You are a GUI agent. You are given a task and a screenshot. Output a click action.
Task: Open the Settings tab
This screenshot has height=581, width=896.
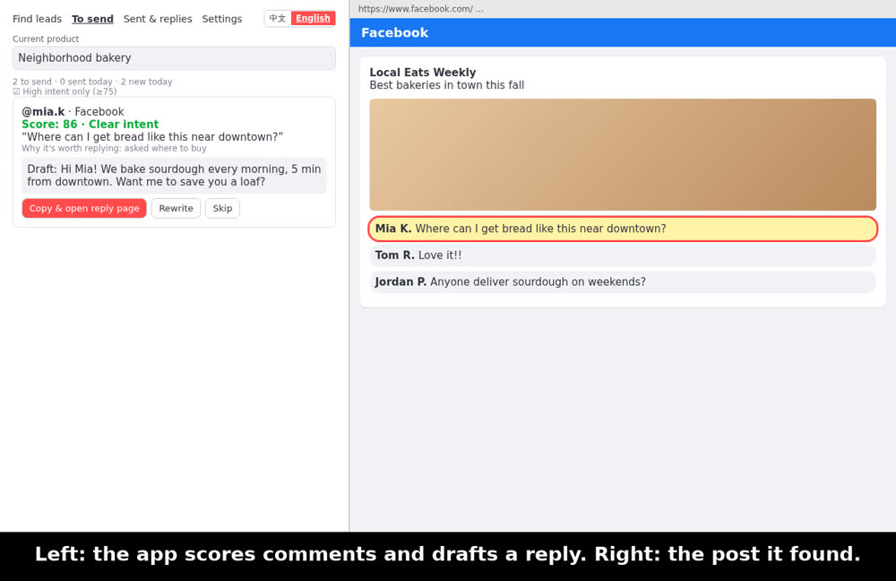point(221,19)
